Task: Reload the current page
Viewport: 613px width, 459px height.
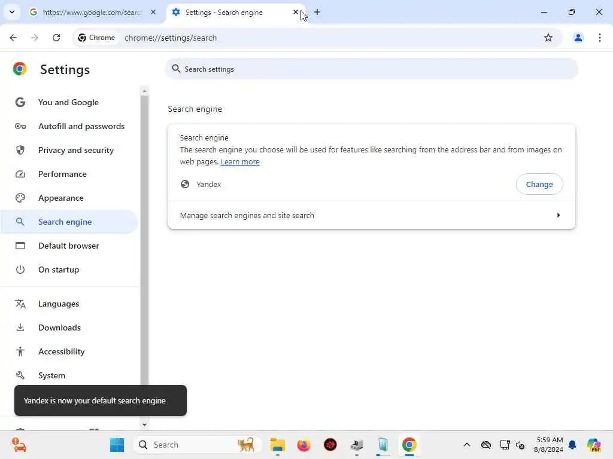Action: [x=56, y=38]
